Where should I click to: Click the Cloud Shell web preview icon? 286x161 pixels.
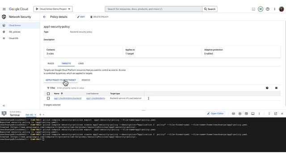pos(246,114)
